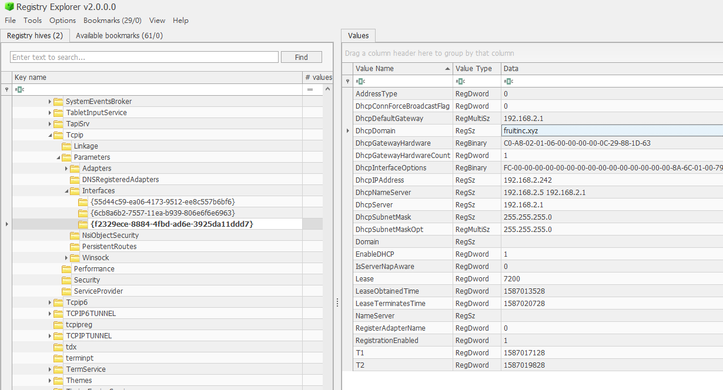Expand the Tcpip6 key

50,302
